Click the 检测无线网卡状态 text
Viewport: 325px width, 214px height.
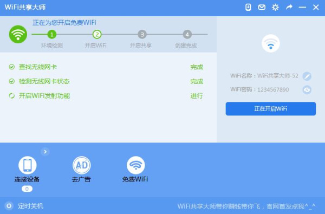44,81
